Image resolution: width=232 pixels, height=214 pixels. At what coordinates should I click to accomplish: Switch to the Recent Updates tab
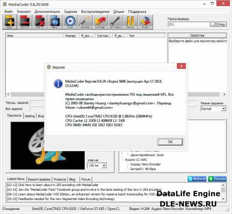coord(39,179)
